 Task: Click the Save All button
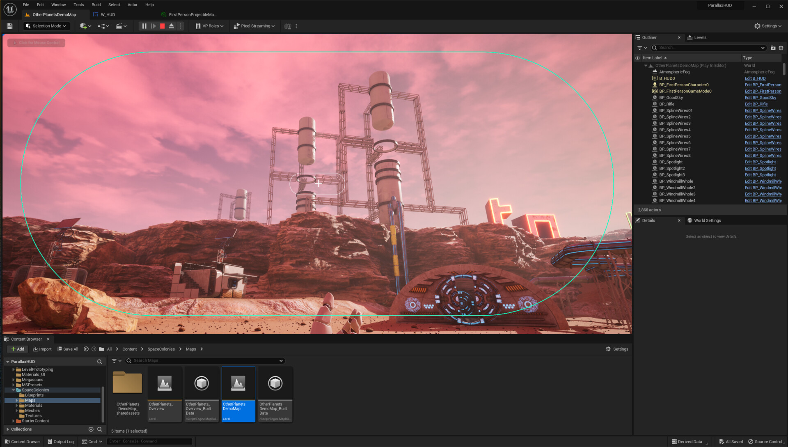click(68, 349)
